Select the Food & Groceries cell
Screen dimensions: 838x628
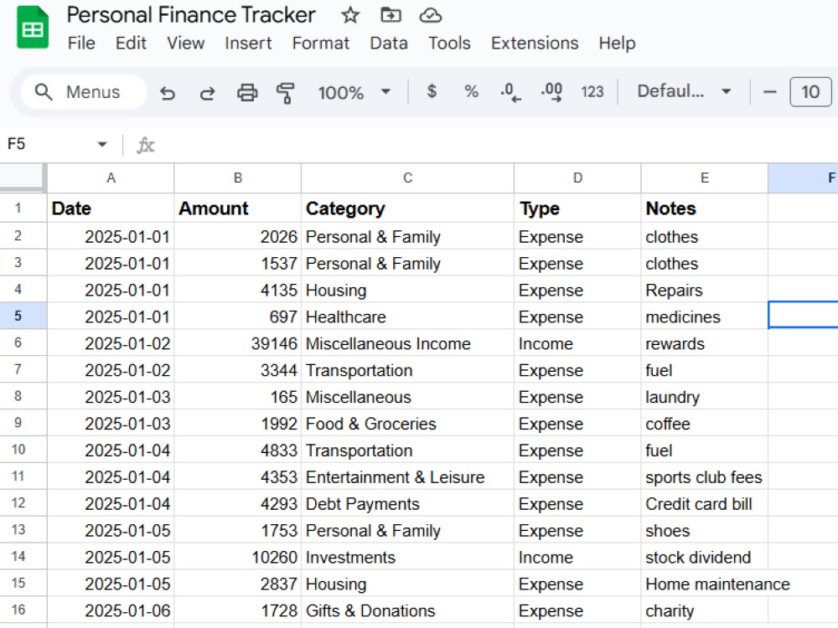tap(408, 423)
